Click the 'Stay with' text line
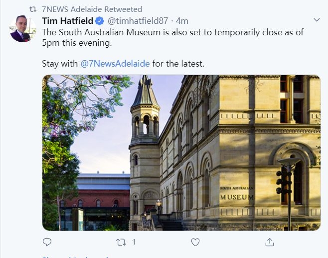Viewport: 328px width, 258px height. click(x=60, y=64)
